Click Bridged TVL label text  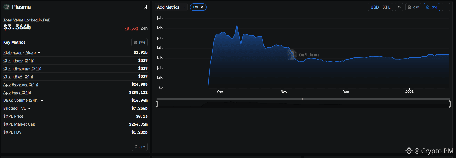tap(15, 108)
